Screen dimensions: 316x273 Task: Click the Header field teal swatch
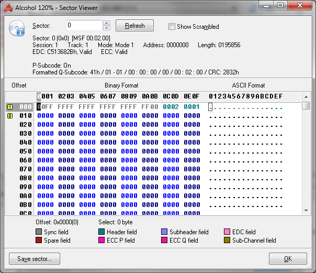(x=101, y=232)
